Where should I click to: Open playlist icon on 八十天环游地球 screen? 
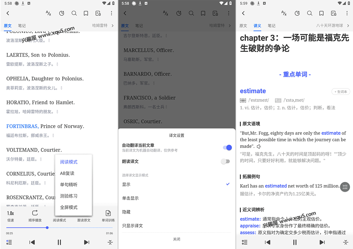[244, 242]
